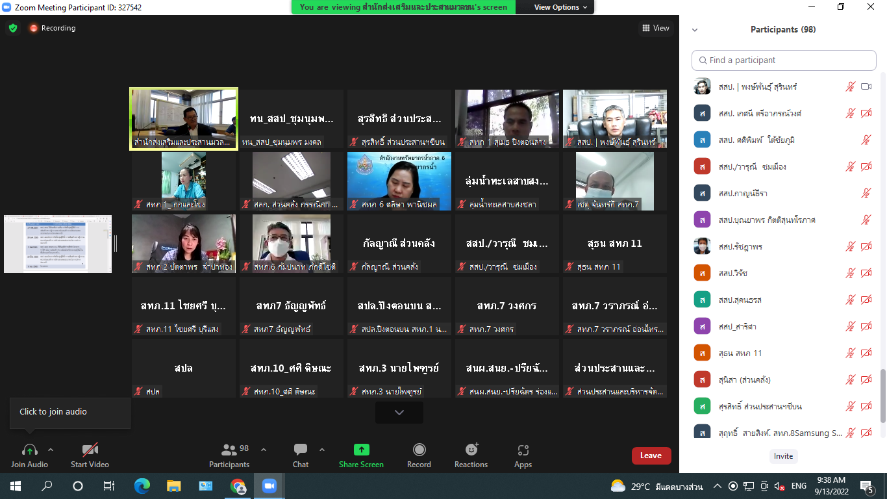Click Join Audio headphone button
This screenshot has width=887, height=499.
(29, 450)
